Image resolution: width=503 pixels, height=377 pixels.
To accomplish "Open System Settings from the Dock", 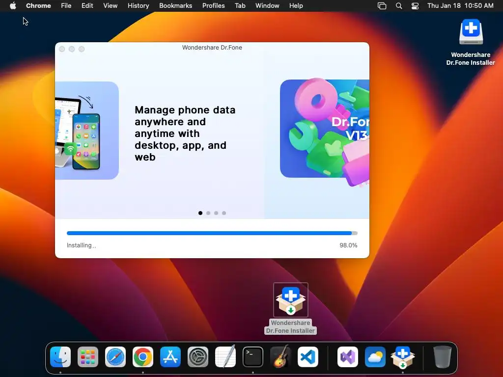I will [x=198, y=357].
